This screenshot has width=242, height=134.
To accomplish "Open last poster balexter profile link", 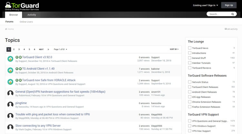I will click(156, 69).
